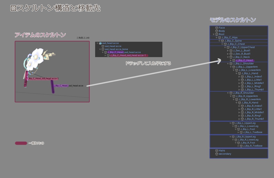
Task: Click the 三角面:2,148 triangle count text
Action: click(83, 38)
